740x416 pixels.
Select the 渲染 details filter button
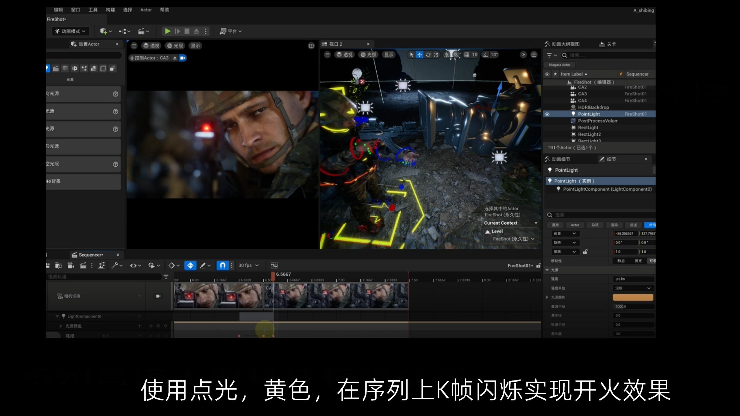coord(614,225)
